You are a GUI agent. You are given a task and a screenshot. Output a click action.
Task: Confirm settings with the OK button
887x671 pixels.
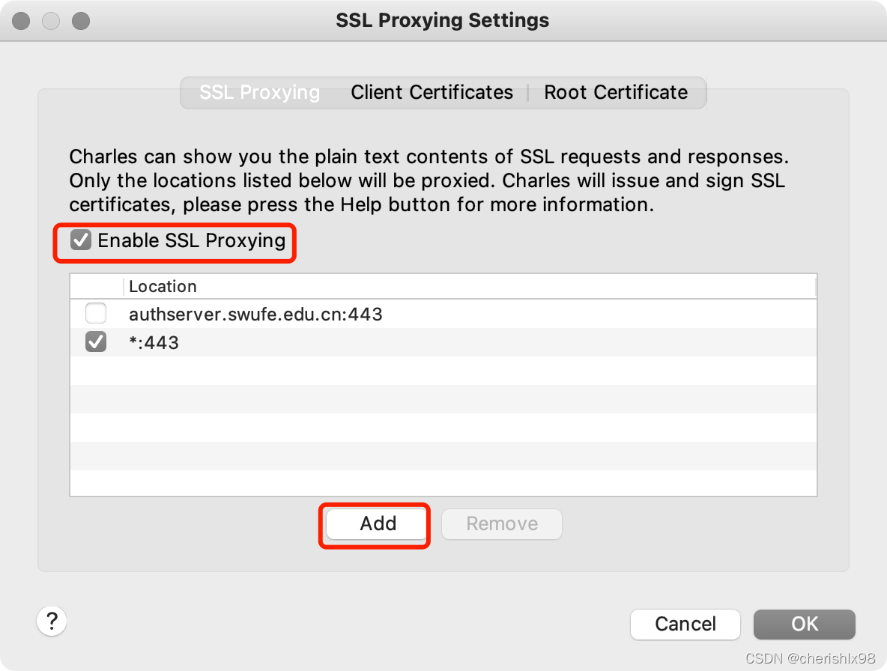click(x=804, y=624)
